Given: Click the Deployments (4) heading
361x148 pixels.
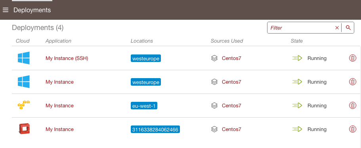Looking at the screenshot, I should tap(38, 28).
